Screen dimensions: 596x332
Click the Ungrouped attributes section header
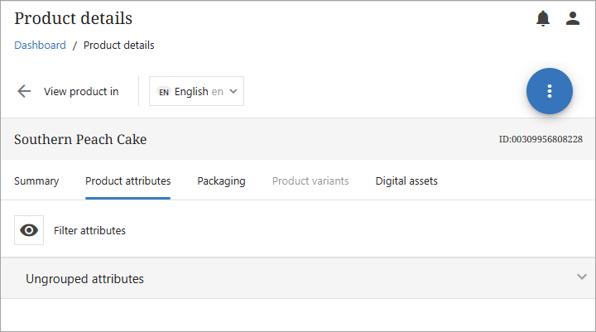click(85, 279)
